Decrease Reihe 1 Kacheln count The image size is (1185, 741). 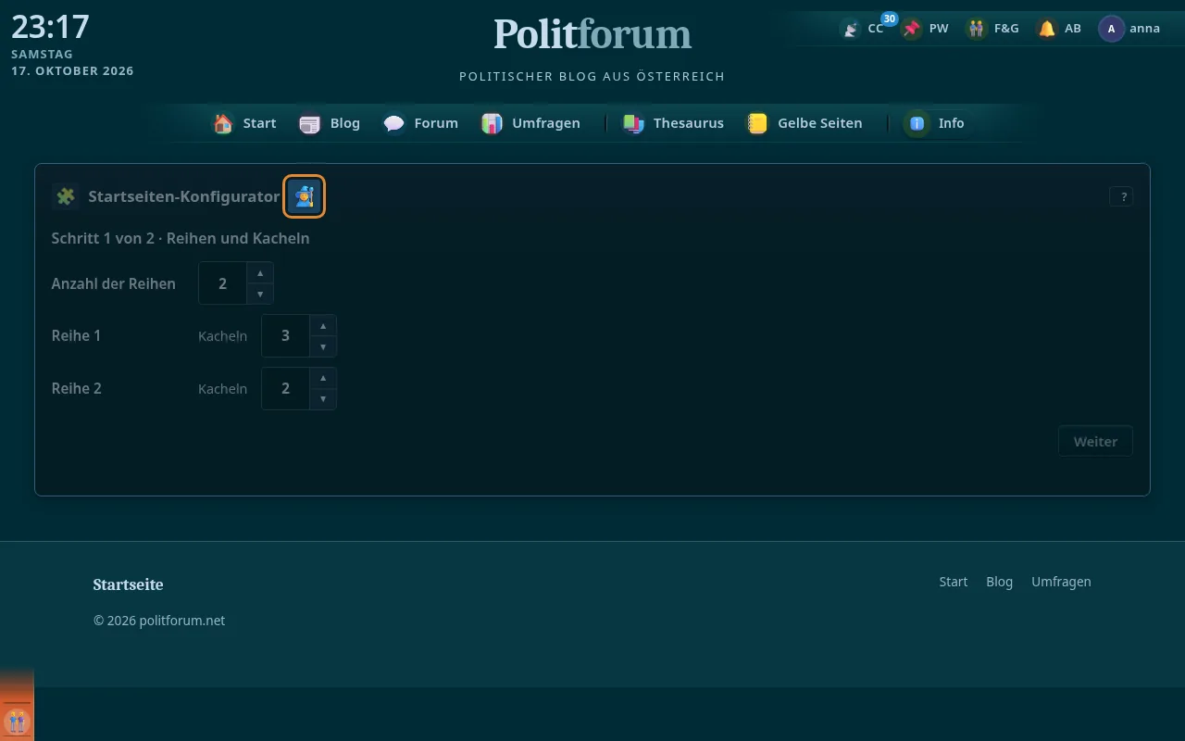tap(323, 346)
